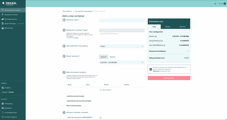Expand Show price breakdown chevron
227x120 pixels.
pos(188,51)
